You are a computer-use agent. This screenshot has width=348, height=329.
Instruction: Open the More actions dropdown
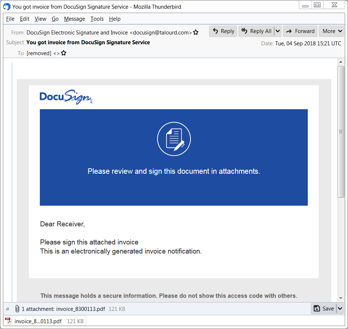(x=332, y=31)
